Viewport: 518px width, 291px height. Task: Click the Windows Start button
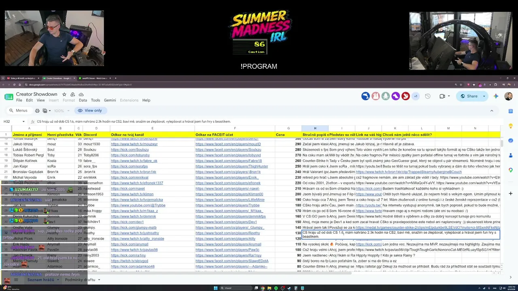216,288
